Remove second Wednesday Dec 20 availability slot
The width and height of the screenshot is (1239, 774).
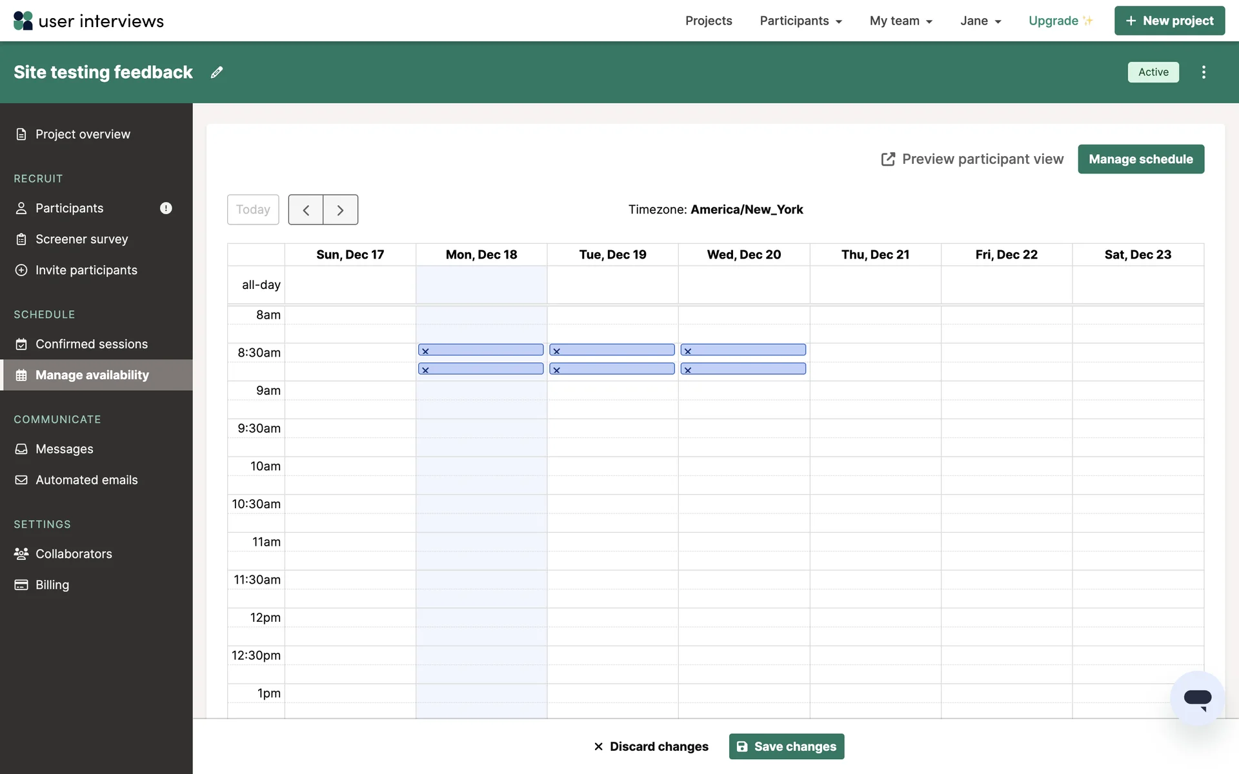(x=688, y=370)
